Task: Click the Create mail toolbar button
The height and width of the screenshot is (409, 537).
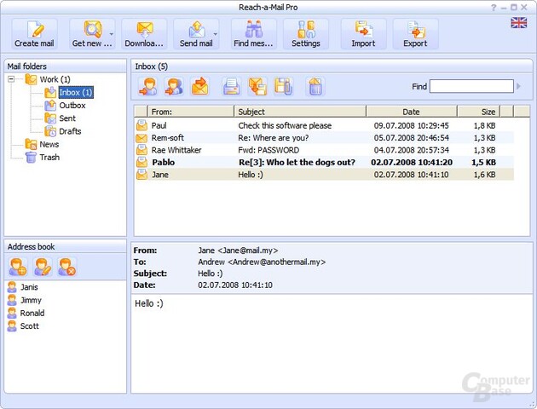Action: point(34,34)
